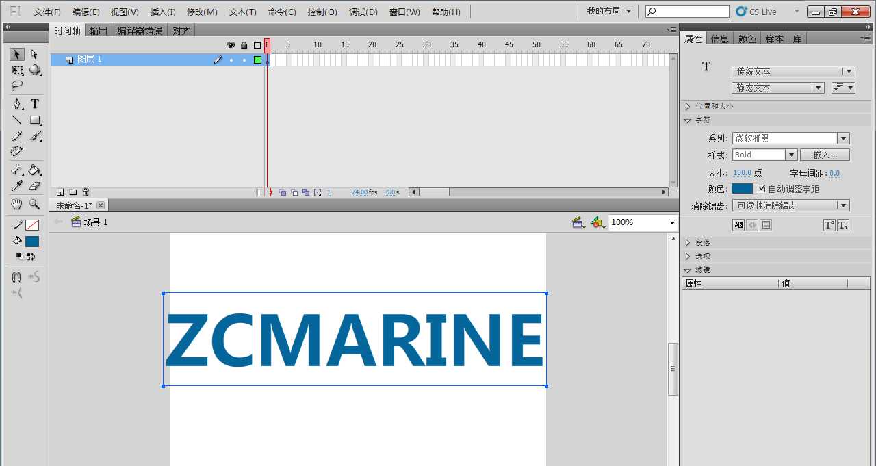Image resolution: width=876 pixels, height=466 pixels.
Task: Click the 嵌入... button
Action: pos(825,155)
